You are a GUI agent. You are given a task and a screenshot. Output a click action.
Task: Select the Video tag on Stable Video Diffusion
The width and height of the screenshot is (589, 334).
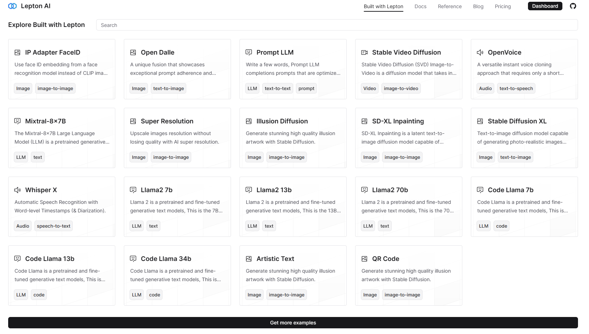370,88
